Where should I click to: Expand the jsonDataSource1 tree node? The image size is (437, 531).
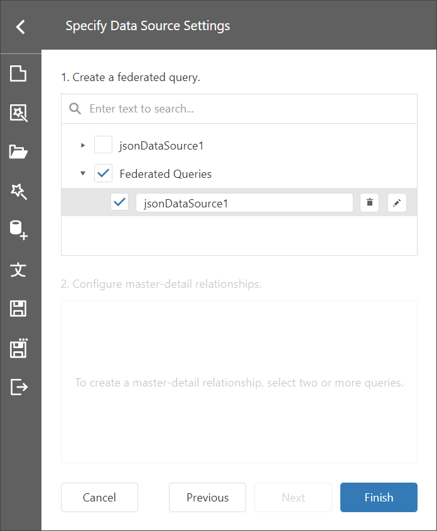click(83, 146)
